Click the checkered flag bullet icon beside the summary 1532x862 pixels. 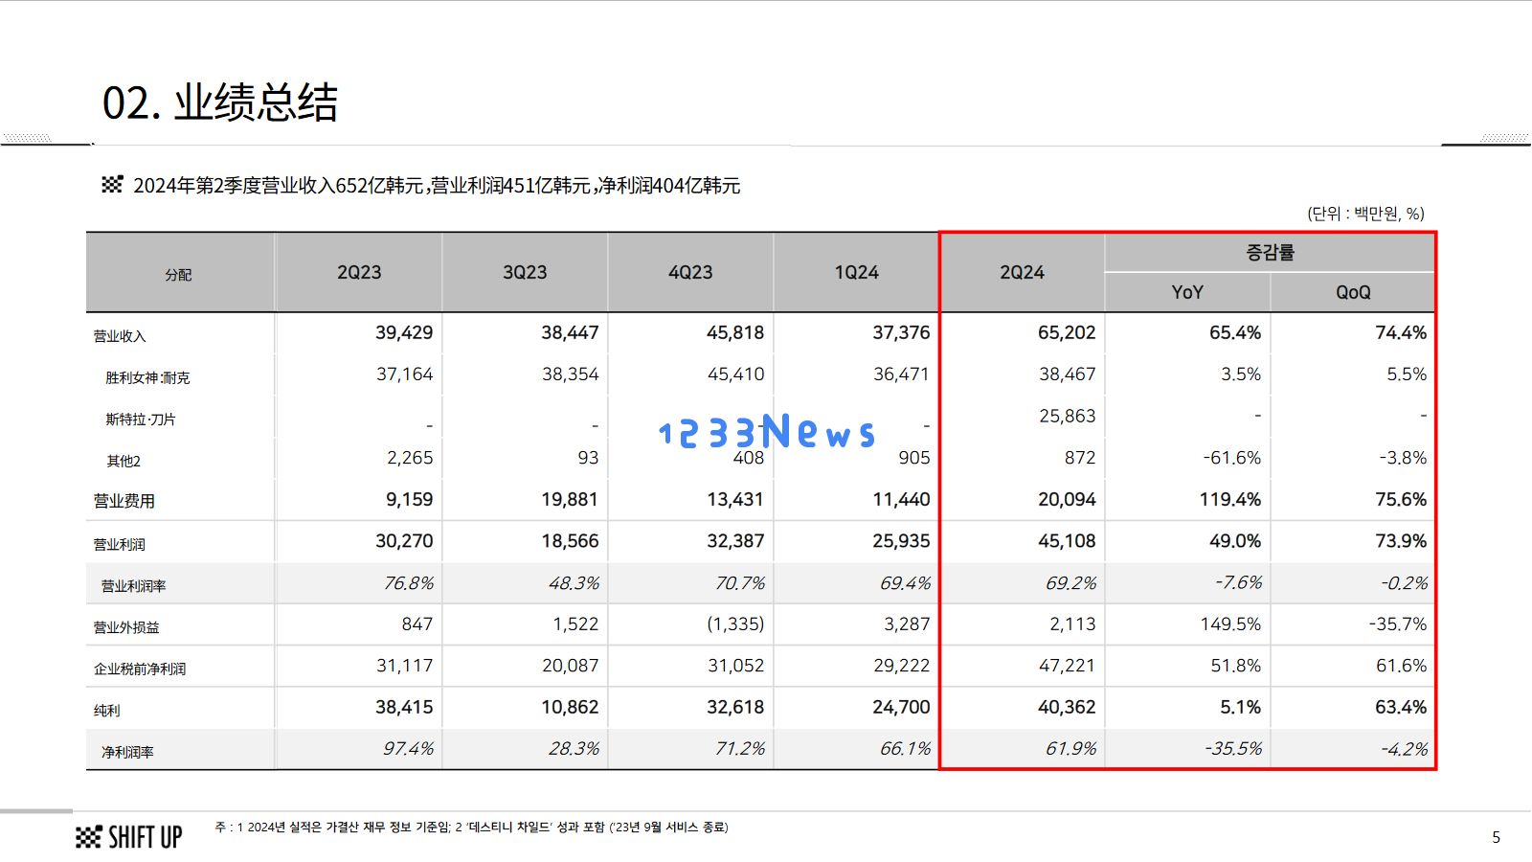click(112, 185)
